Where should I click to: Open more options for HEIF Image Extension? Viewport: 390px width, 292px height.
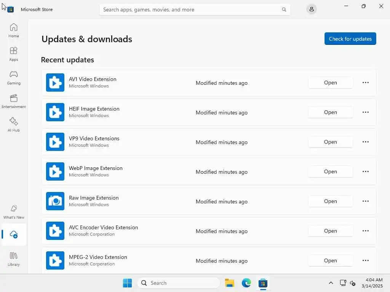365,112
